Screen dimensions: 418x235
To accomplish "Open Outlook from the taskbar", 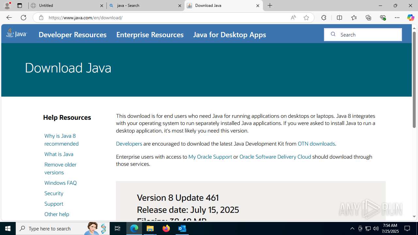I will pos(182,228).
